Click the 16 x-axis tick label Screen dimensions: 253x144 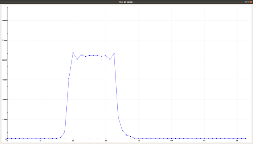73,141
